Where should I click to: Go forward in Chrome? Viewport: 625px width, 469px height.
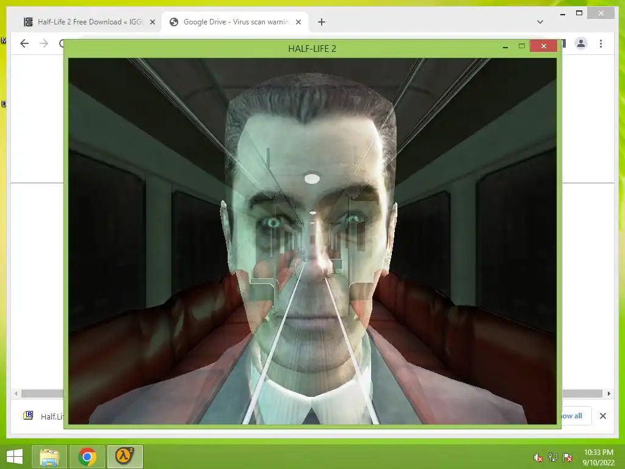click(x=44, y=43)
